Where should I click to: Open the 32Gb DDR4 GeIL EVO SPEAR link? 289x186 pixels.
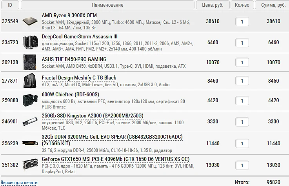pyautogui.click(x=112, y=140)
